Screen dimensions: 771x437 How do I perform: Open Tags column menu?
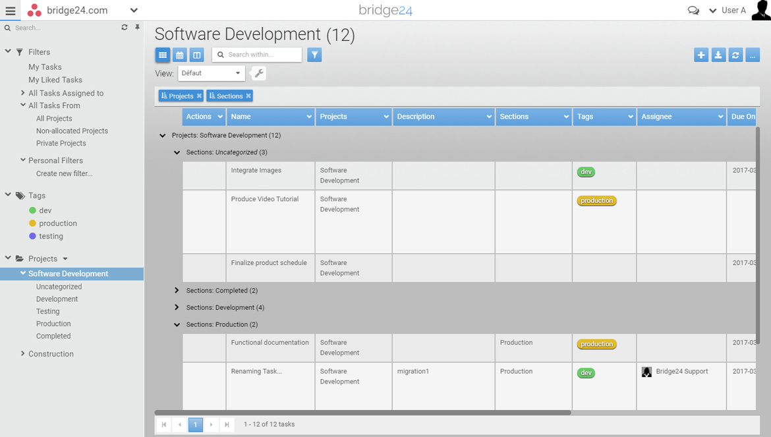tap(631, 117)
